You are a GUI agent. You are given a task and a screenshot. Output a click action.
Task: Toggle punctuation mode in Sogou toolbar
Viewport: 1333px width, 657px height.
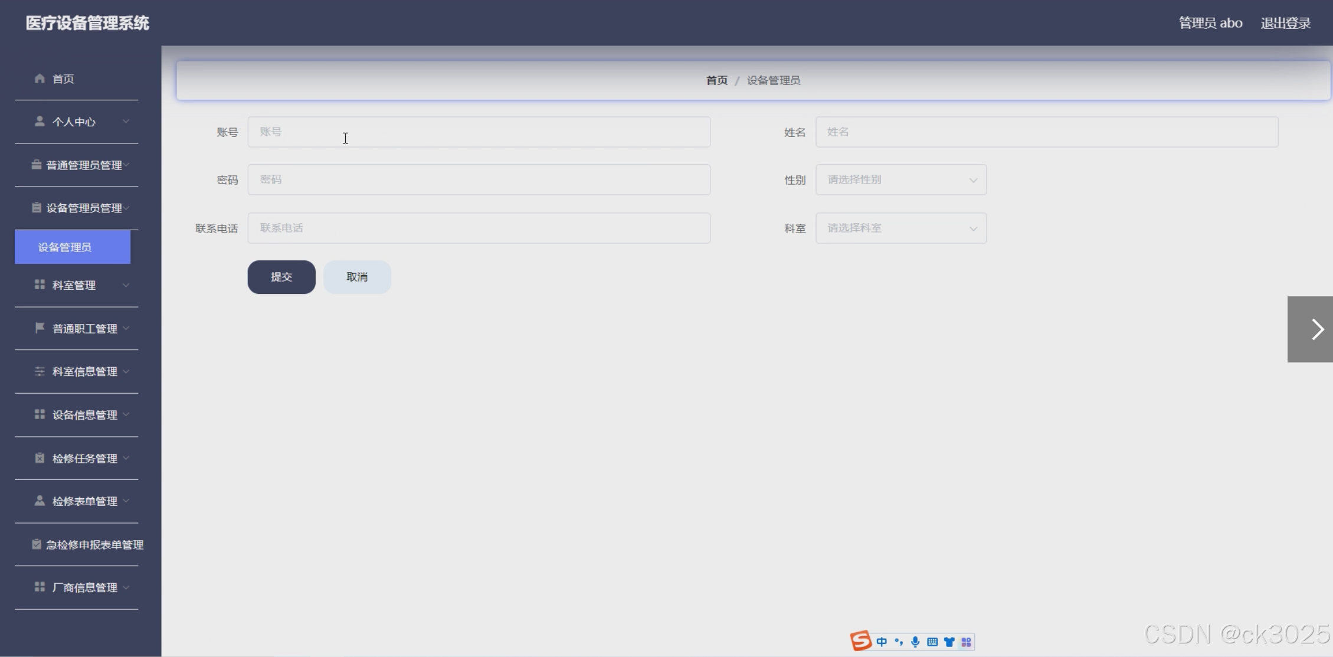(899, 642)
